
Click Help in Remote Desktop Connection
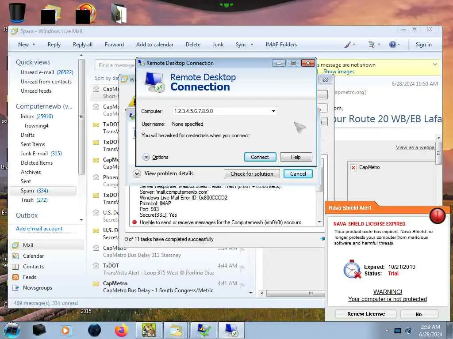(x=296, y=157)
